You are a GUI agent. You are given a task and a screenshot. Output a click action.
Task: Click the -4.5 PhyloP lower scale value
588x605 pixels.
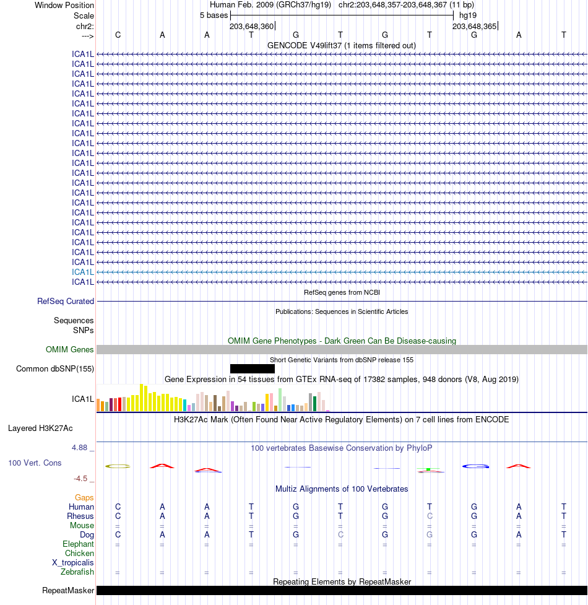80,479
